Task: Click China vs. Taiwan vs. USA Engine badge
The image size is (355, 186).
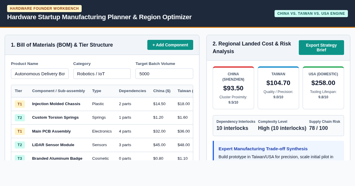Action: 311,14
